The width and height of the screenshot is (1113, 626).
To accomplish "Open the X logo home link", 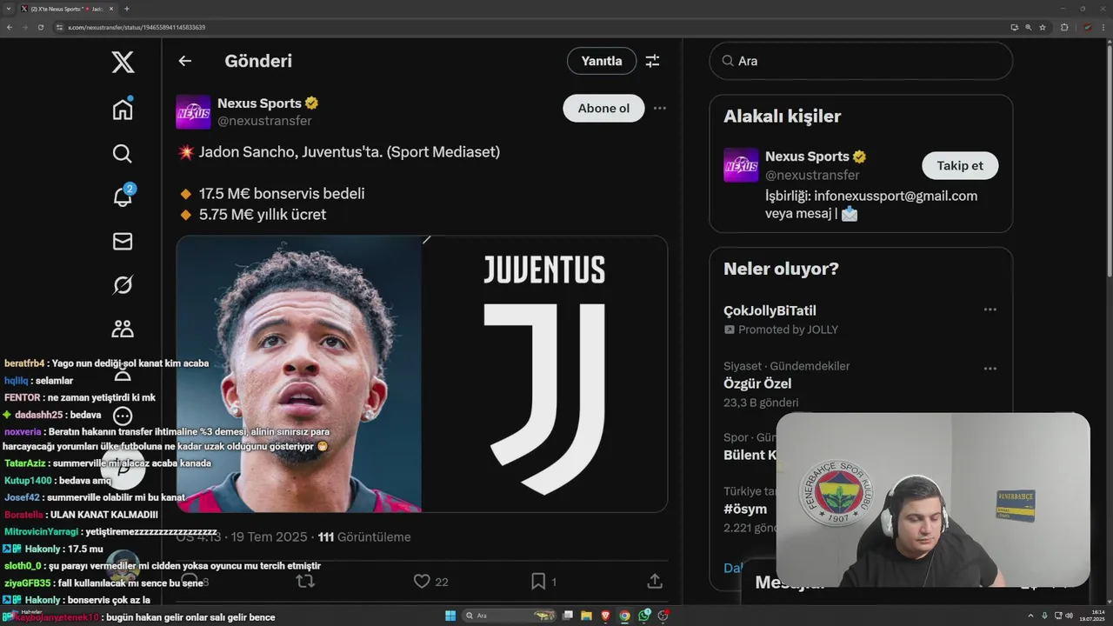I will point(123,62).
